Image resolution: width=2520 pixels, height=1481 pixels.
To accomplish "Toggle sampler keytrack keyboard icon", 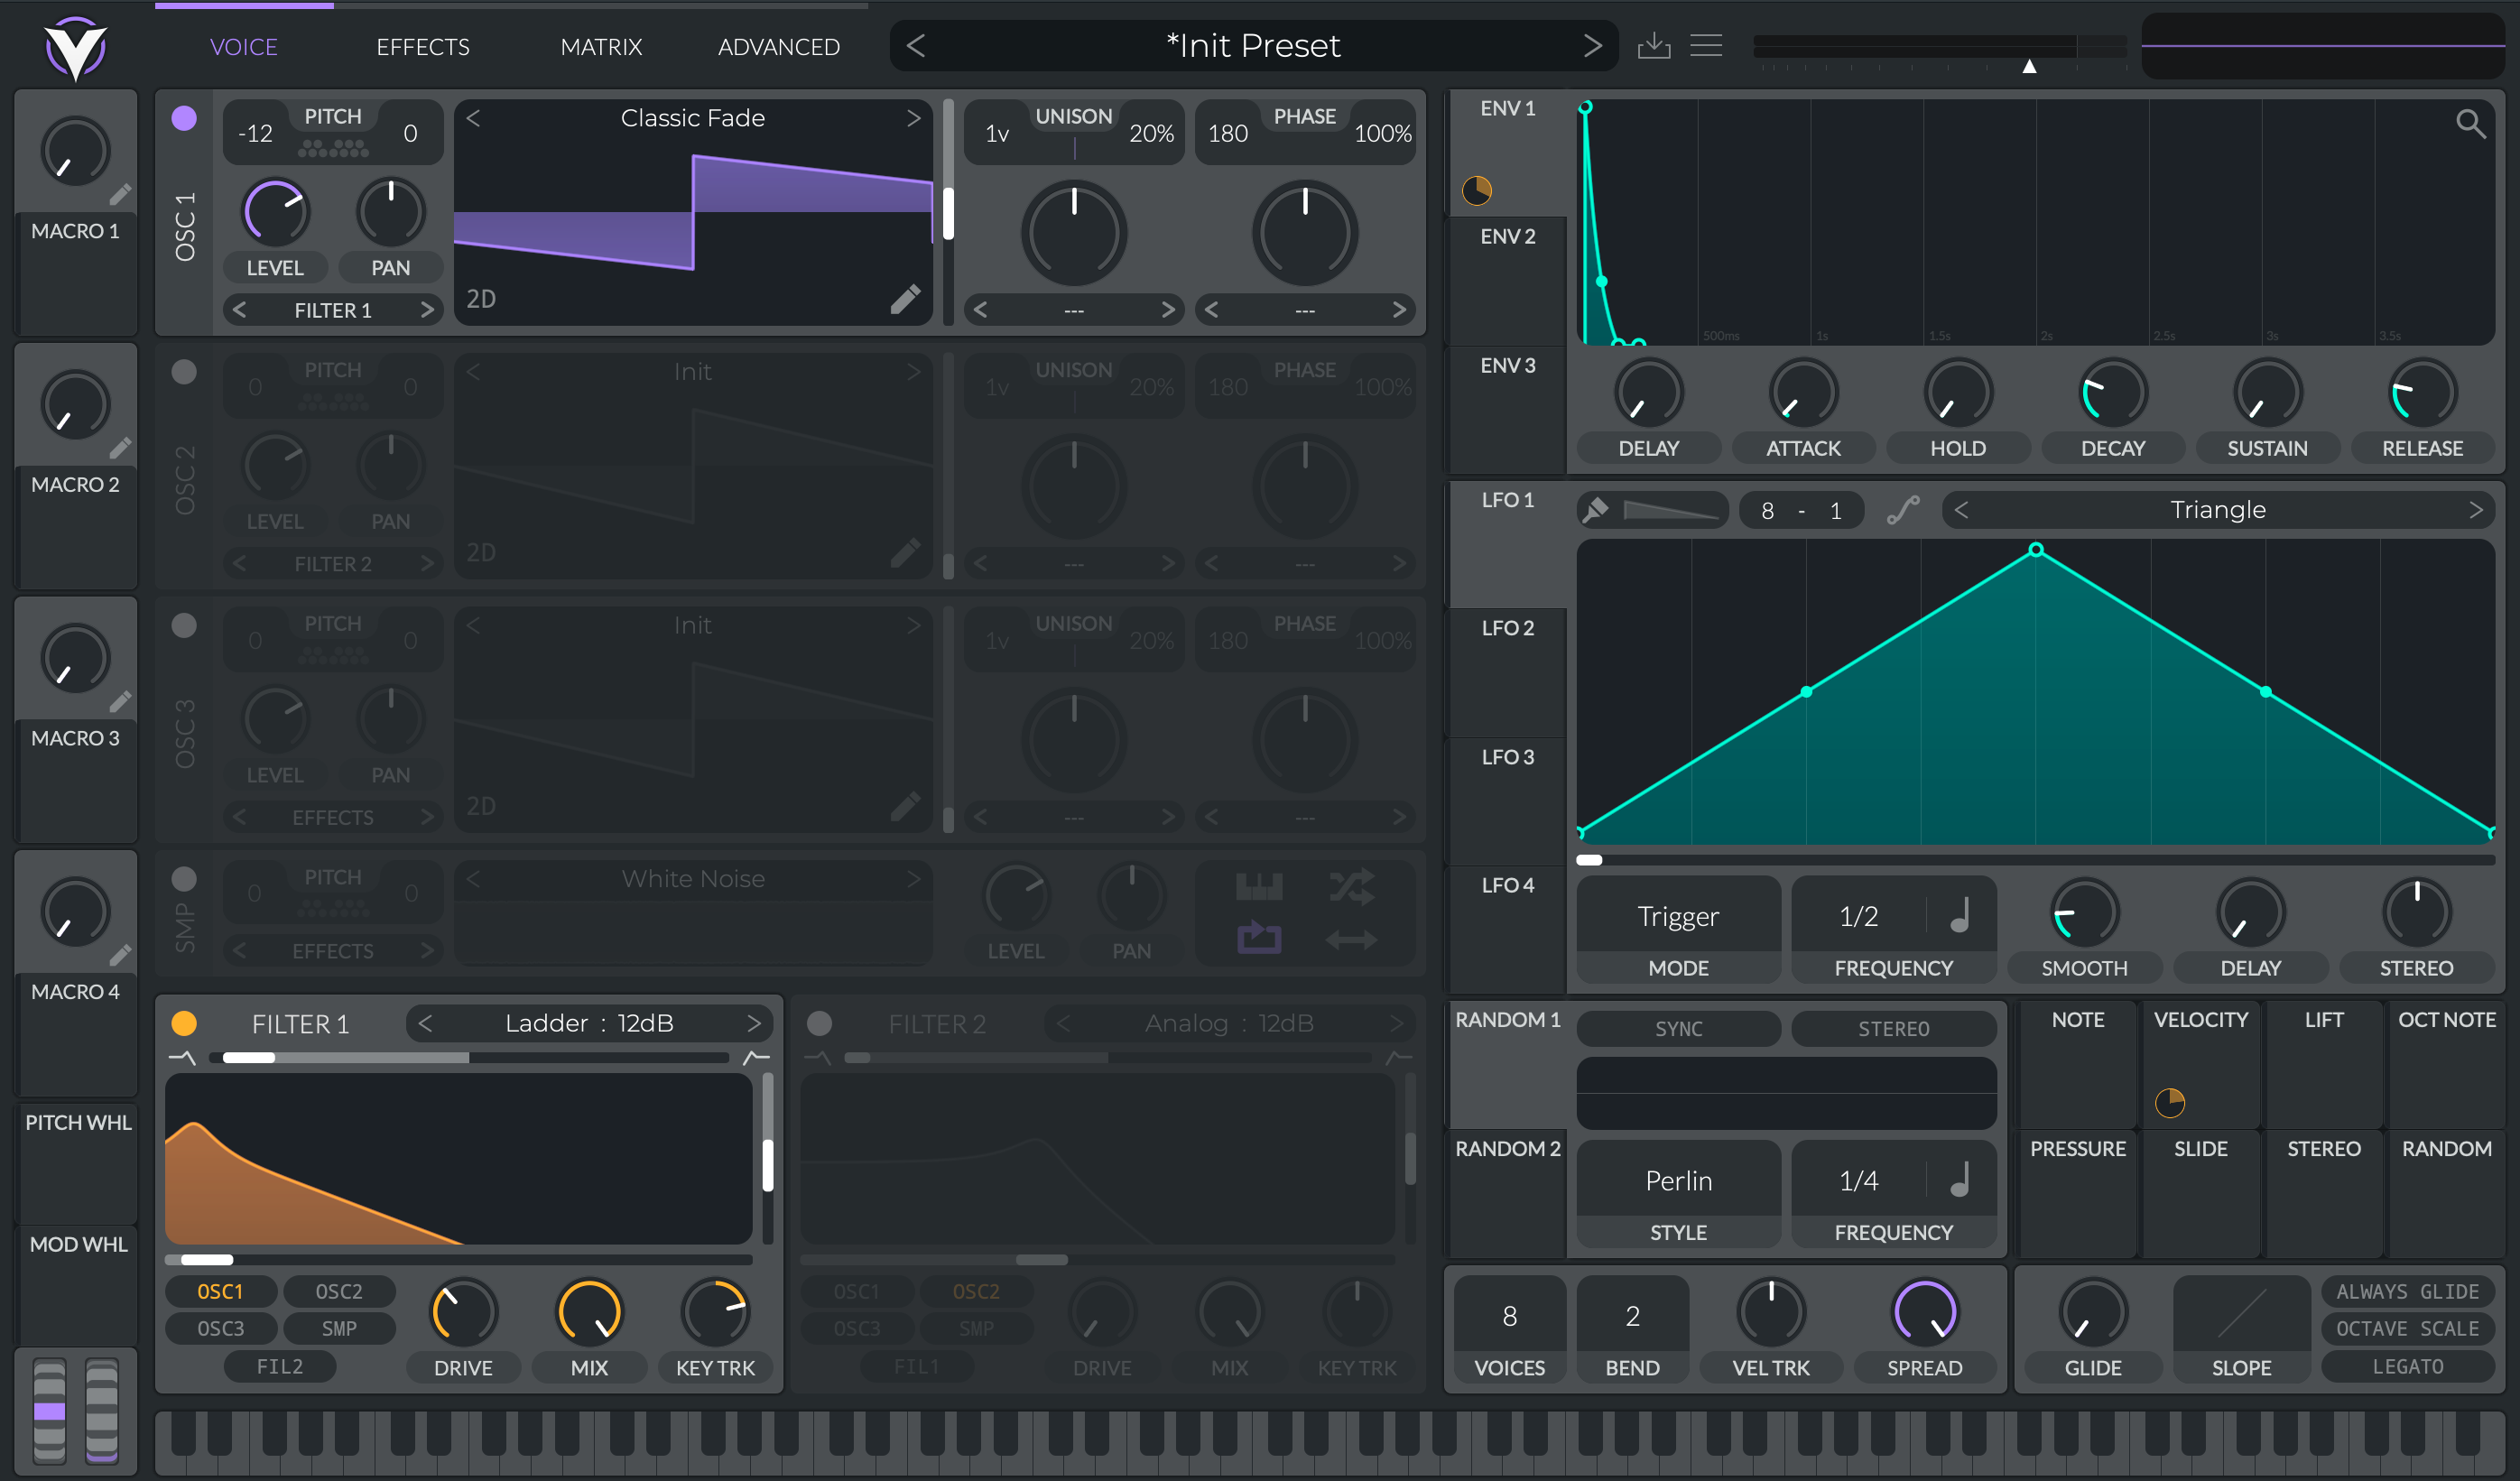I will pyautogui.click(x=1259, y=887).
